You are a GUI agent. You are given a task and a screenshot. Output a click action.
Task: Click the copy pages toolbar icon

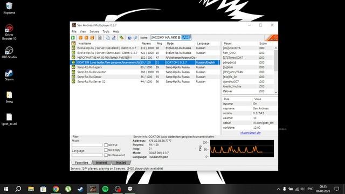(x=108, y=38)
